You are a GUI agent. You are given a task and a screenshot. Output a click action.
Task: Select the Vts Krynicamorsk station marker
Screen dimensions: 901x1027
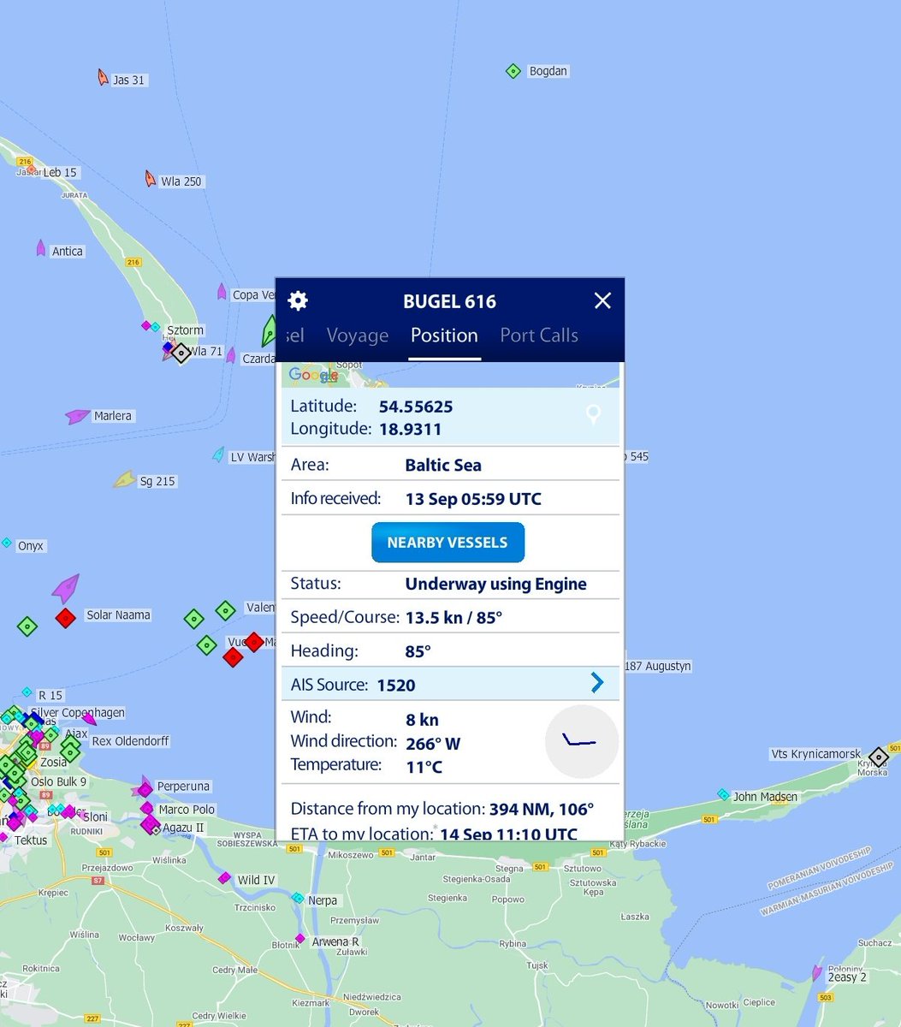pos(879,757)
